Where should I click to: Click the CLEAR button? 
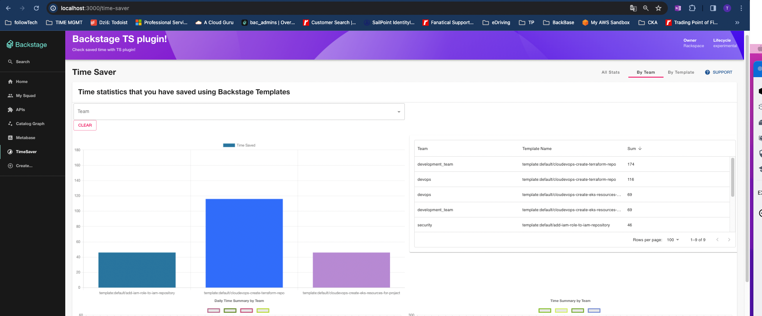pos(85,125)
